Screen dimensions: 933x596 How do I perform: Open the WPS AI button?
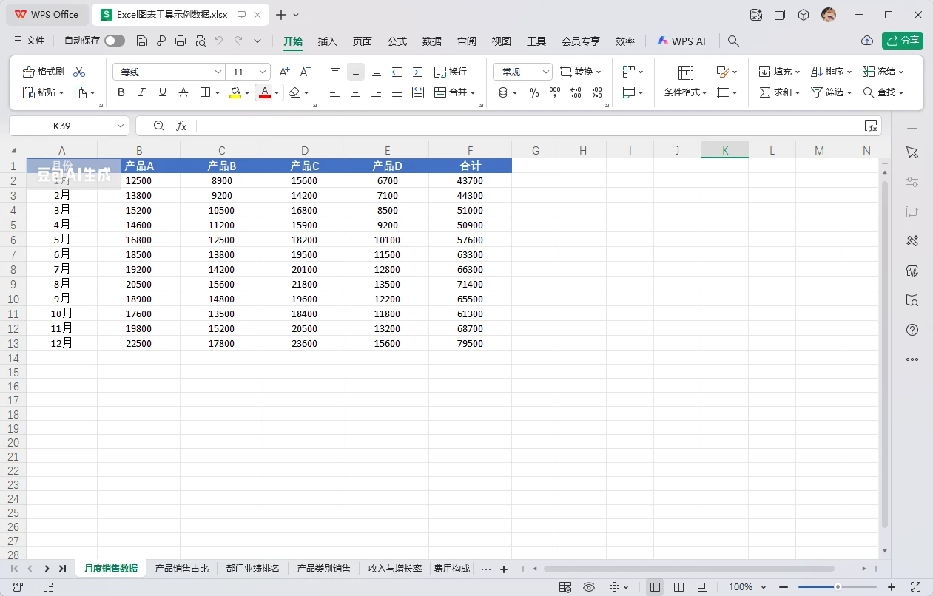[x=681, y=41]
